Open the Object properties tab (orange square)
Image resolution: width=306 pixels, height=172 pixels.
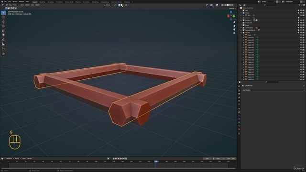(x=239, y=108)
